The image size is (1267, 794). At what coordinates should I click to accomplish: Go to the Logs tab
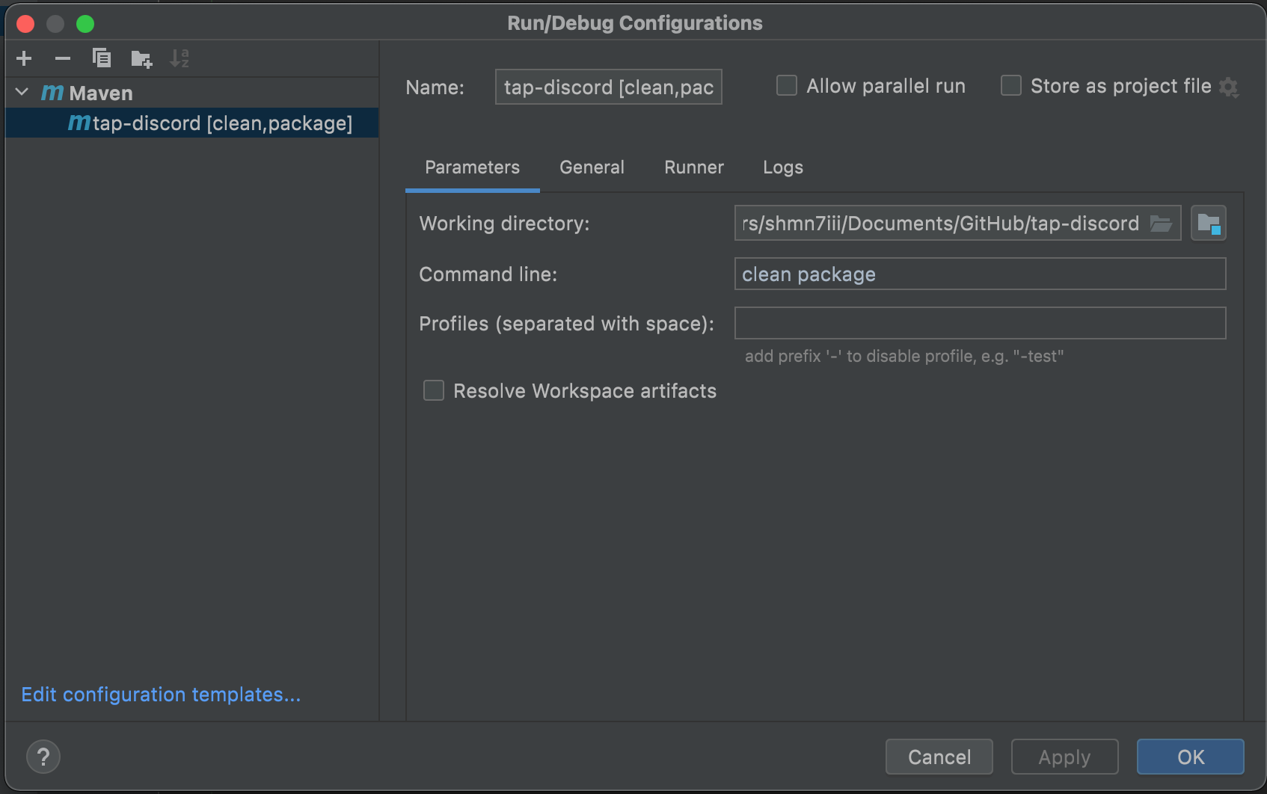pyautogui.click(x=782, y=167)
